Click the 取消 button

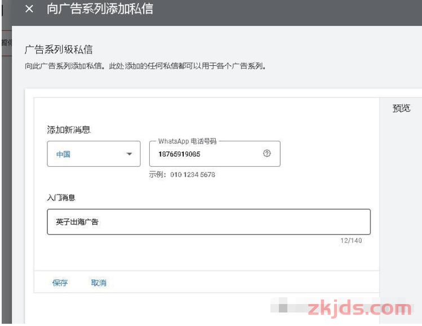coord(99,283)
